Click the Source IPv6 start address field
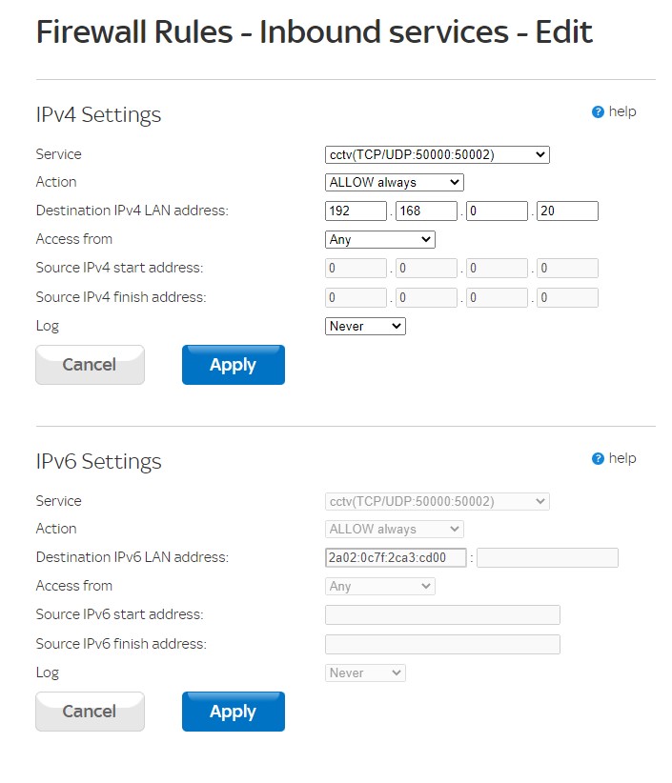Screen dimensions: 672x783 (x=442, y=615)
